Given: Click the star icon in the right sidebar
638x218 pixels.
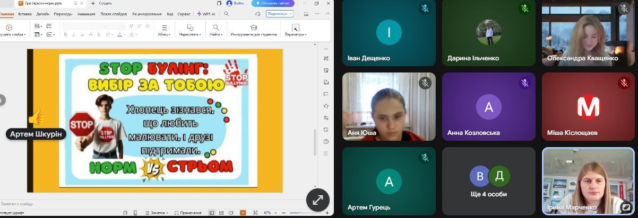Looking at the screenshot, I should 325,106.
